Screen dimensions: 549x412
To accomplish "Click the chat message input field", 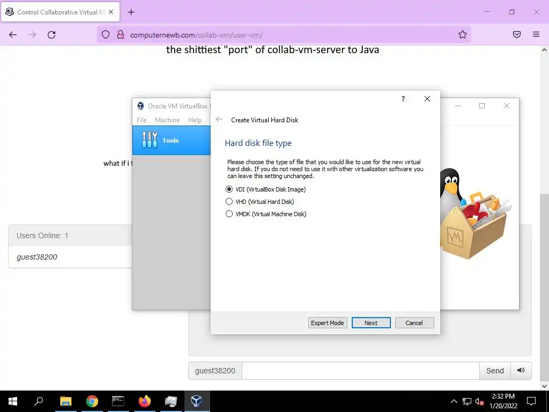I will pos(360,371).
